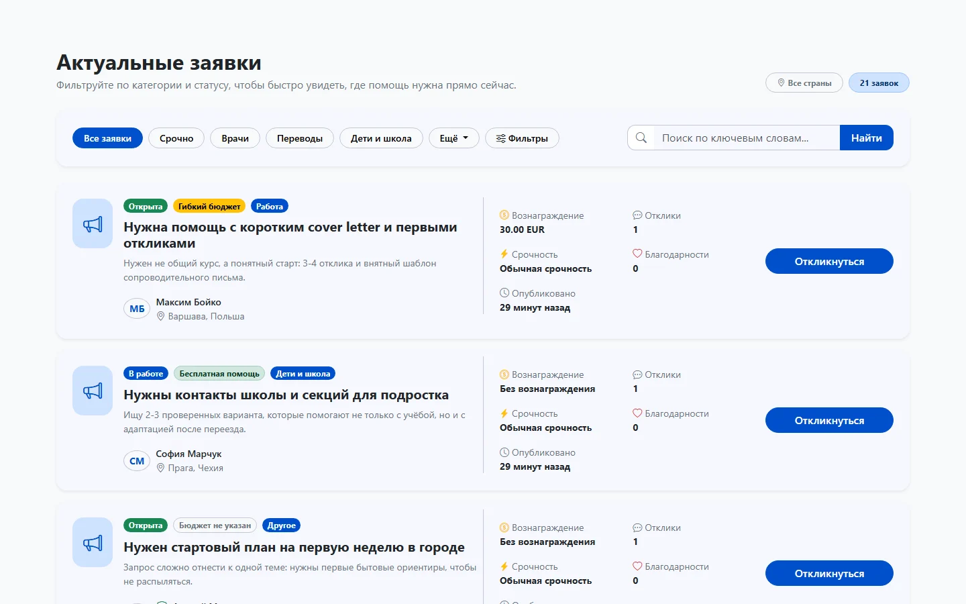Open the Фильтры panel

click(x=522, y=138)
